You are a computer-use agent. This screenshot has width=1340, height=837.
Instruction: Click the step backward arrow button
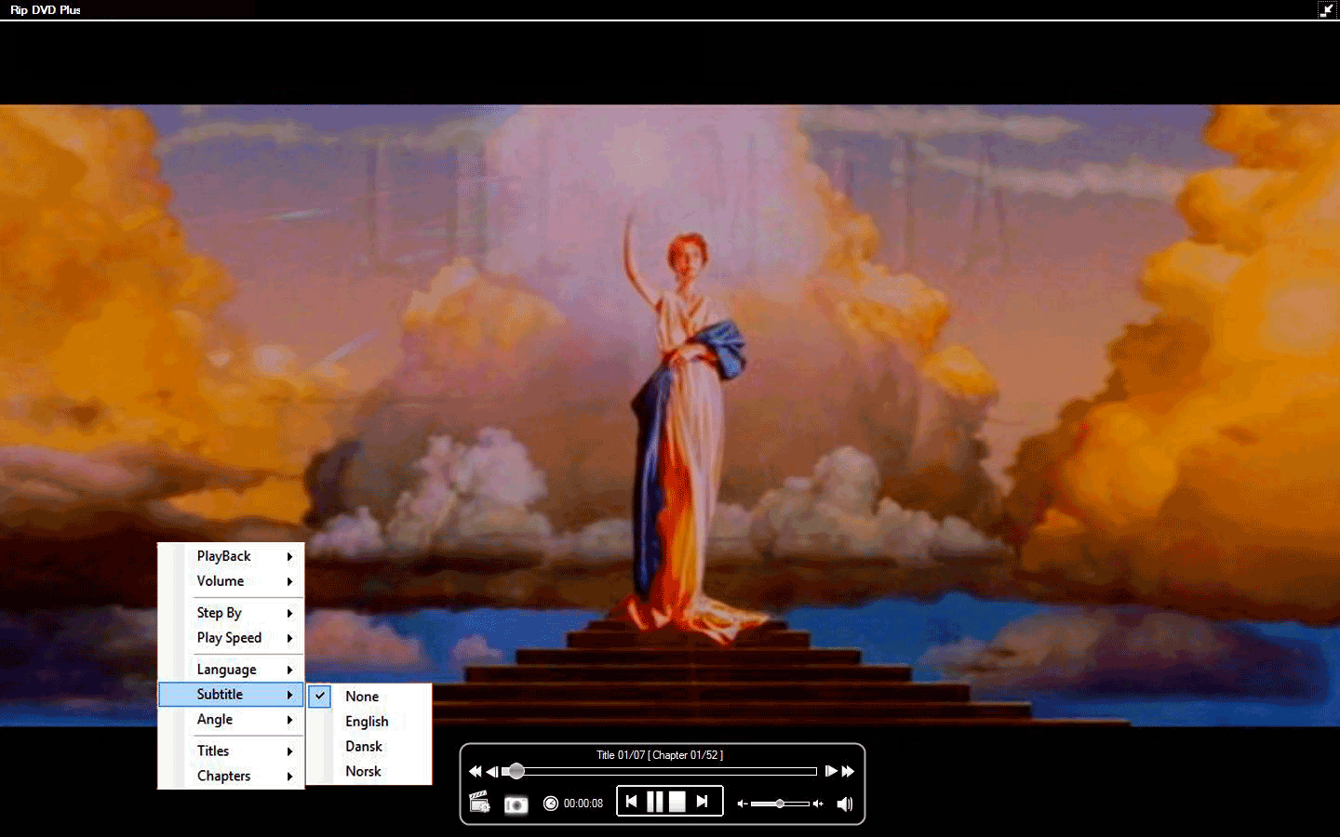(x=492, y=771)
